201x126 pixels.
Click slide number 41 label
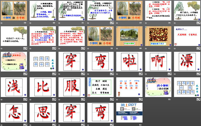[169, 49]
